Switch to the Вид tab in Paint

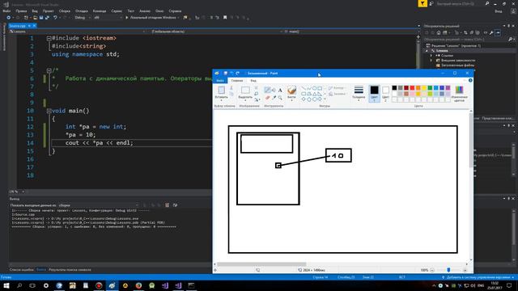253,81
